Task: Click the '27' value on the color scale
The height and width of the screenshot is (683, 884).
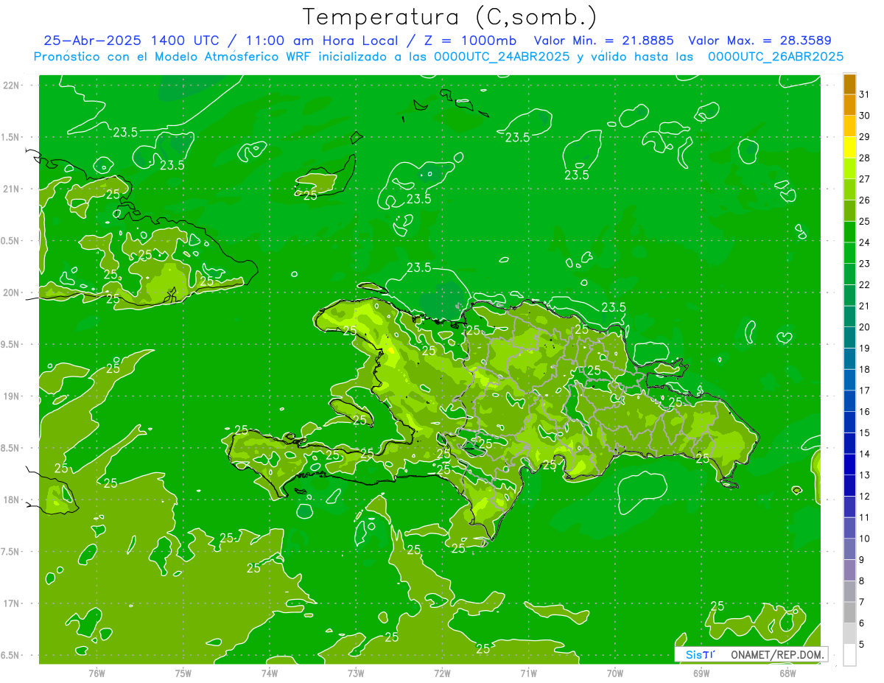Action: (864, 179)
